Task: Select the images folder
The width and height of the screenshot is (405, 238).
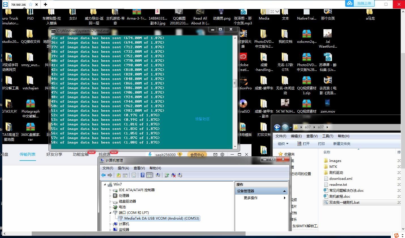Action: (332, 161)
